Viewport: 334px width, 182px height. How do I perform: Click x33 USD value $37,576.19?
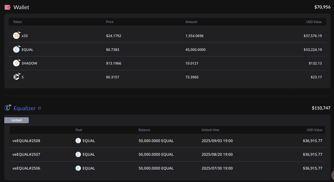313,36
